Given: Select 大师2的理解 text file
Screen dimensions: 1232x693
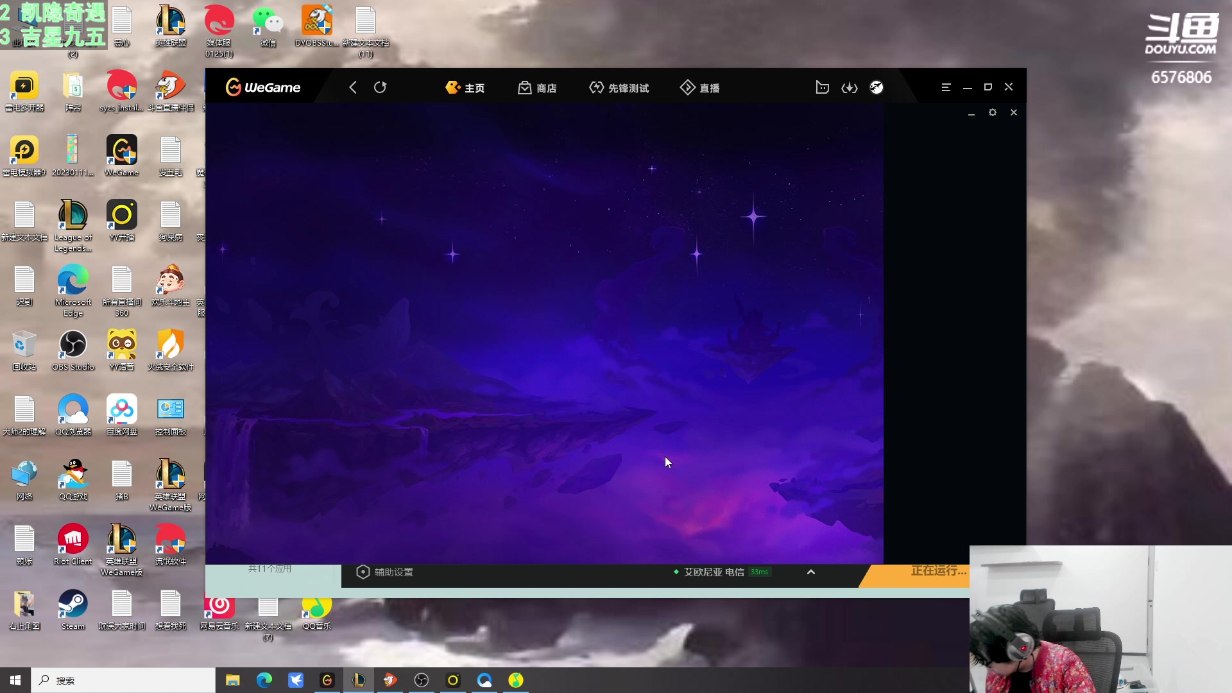Looking at the screenshot, I should click(x=24, y=416).
